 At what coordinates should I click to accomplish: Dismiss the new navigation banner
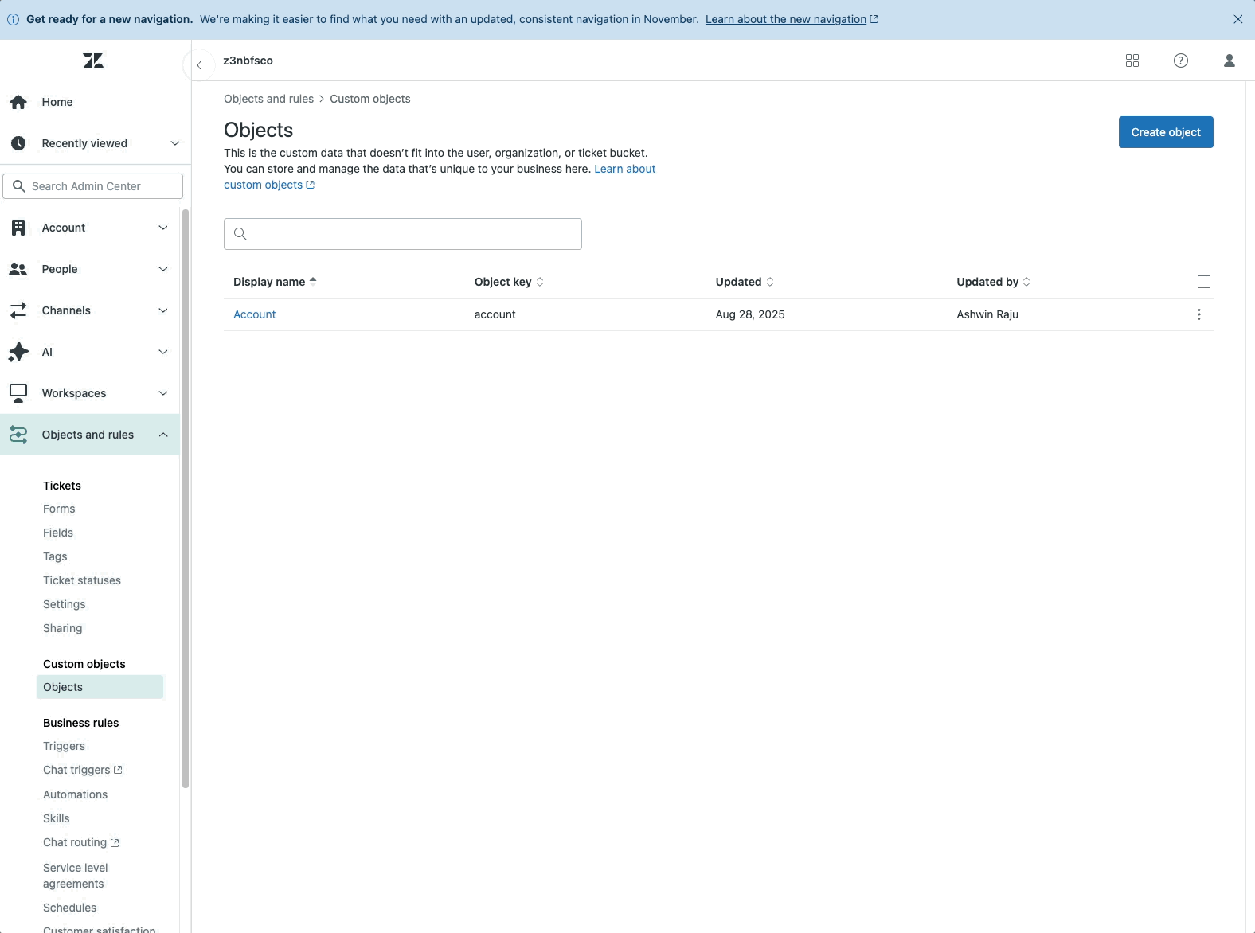point(1237,19)
